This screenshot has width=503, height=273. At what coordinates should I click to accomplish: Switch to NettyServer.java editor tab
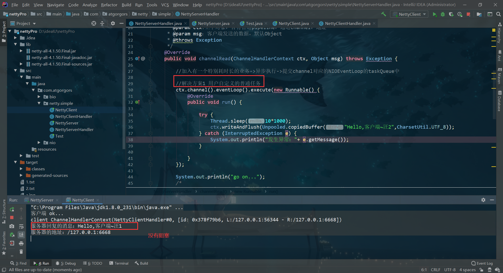(x=214, y=23)
